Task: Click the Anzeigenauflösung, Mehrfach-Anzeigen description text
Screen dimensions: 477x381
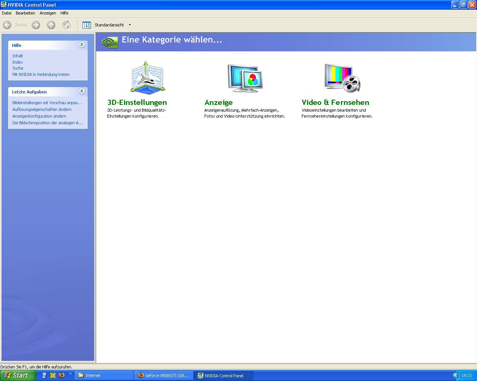Action: click(244, 113)
